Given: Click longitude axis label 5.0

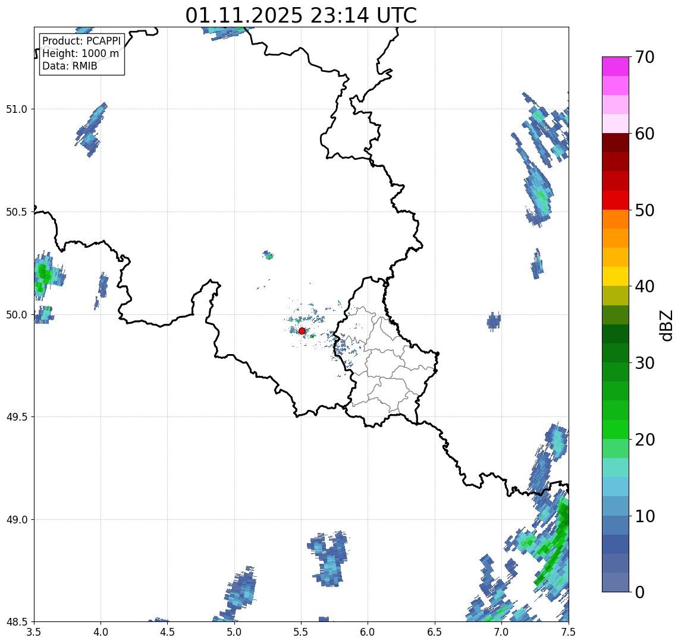Looking at the screenshot, I should point(234,632).
